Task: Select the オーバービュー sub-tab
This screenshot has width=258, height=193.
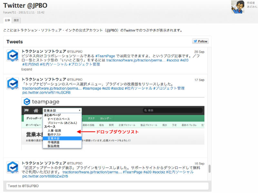Action: [33, 125]
